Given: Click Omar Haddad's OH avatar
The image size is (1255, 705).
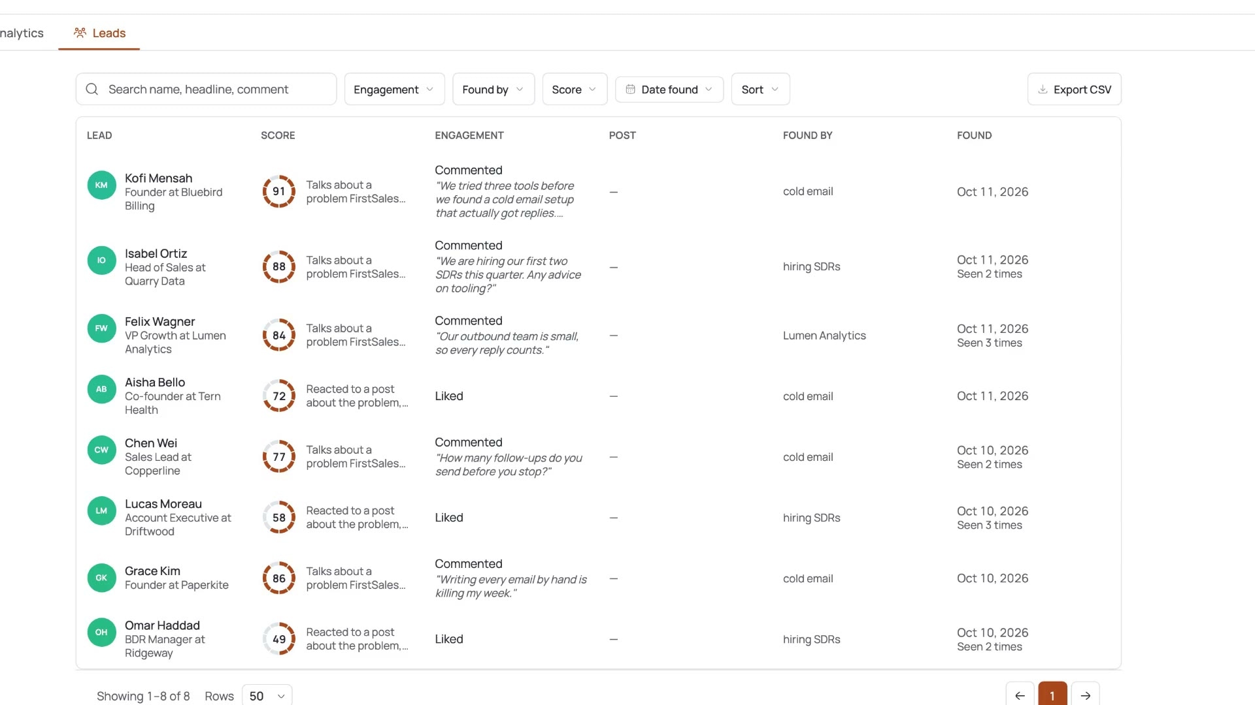Looking at the screenshot, I should 101,632.
